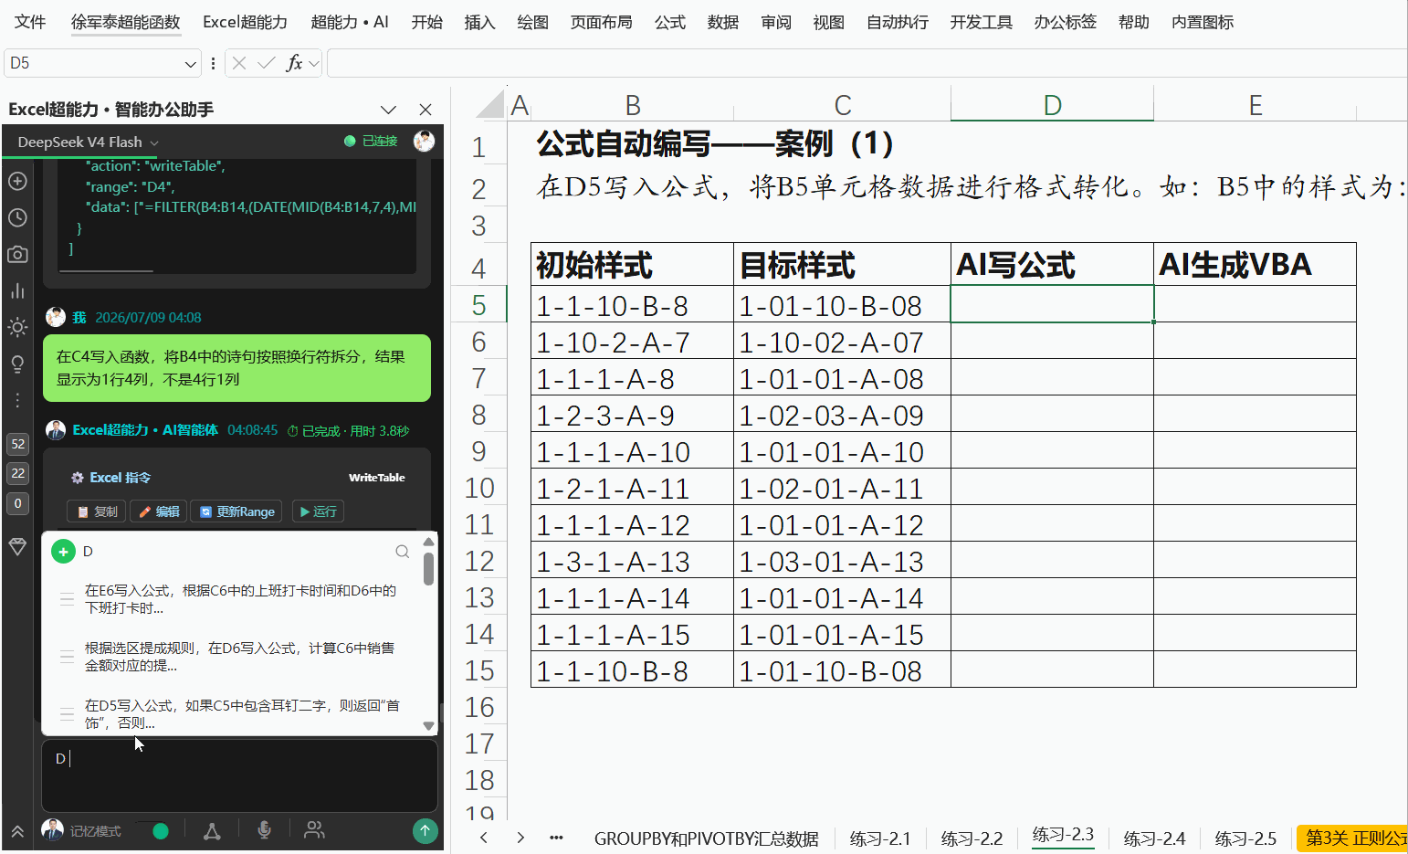Select the prompt suggestion starting 根据选区提成规则
The width and height of the screenshot is (1408, 854).
(239, 657)
